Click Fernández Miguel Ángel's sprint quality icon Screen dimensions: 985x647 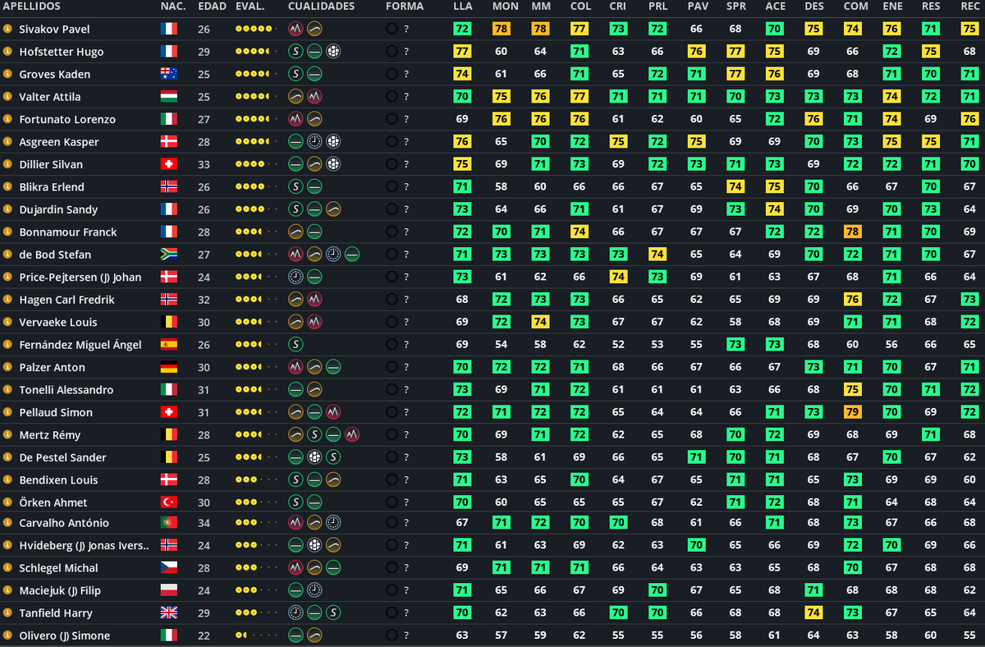click(296, 344)
